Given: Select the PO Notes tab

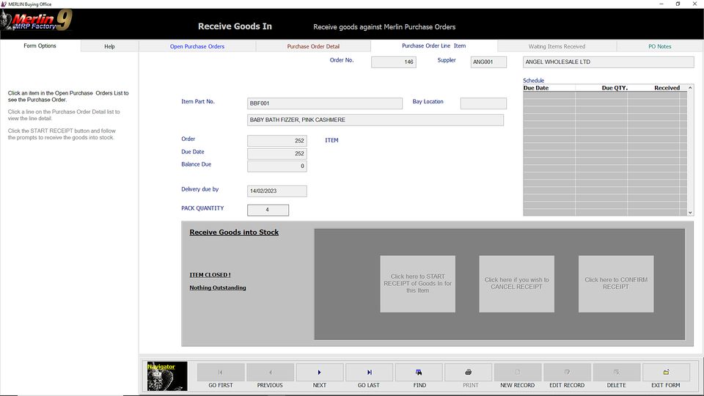Looking at the screenshot, I should coord(659,46).
